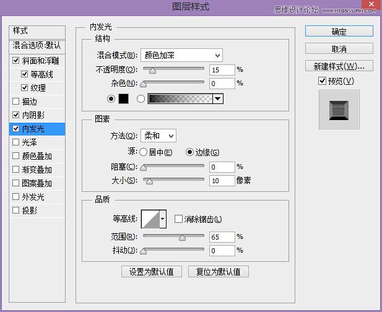Viewport: 382px width, 312px height.
Task: Enable the 投影 checkbox
Action: coord(16,210)
